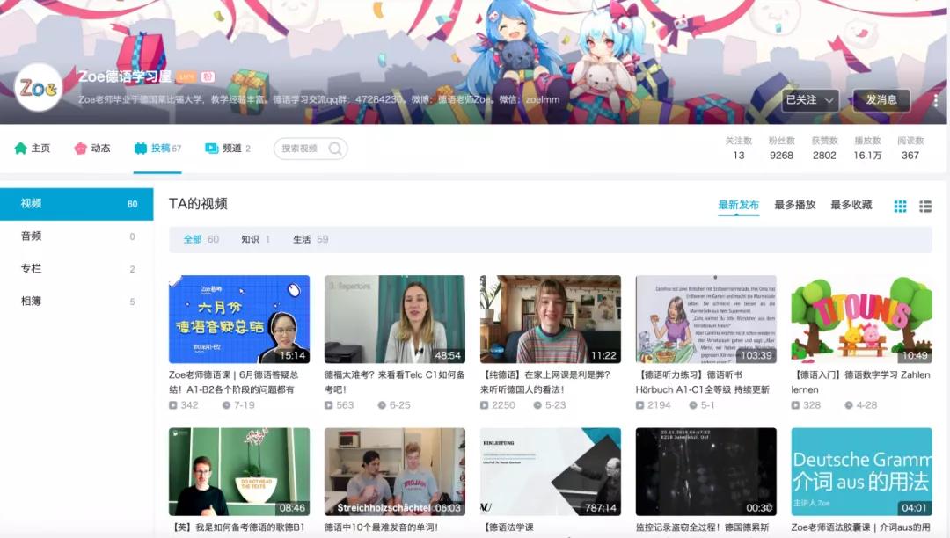This screenshot has height=538, width=950.
Task: Switch to list view layout
Action: (925, 206)
